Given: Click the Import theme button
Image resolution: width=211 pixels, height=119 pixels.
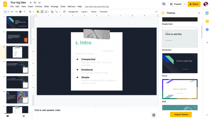Looking at the screenshot, I should [181, 114].
